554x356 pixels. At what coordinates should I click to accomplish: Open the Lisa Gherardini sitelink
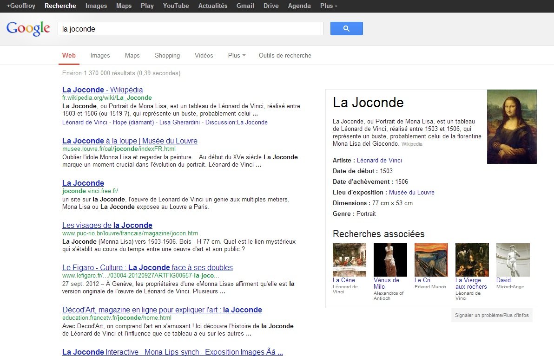click(179, 122)
